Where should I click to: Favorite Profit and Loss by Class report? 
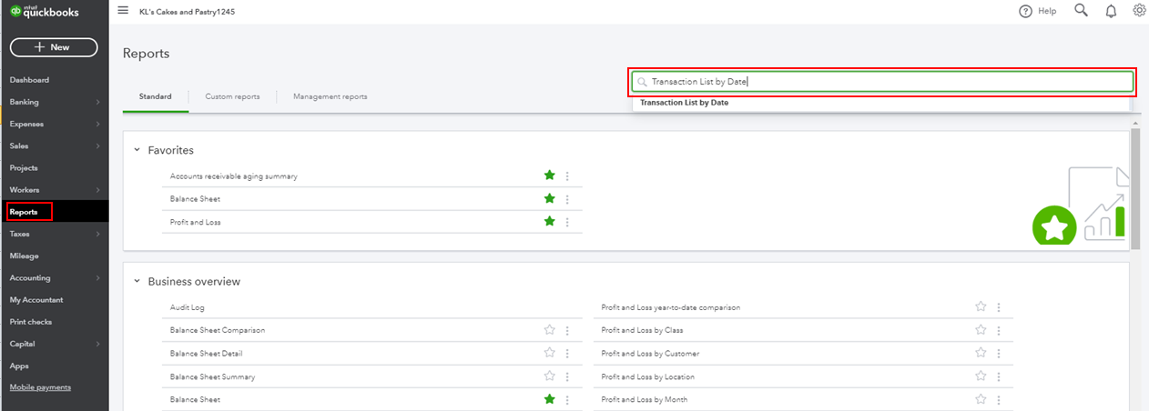(981, 330)
